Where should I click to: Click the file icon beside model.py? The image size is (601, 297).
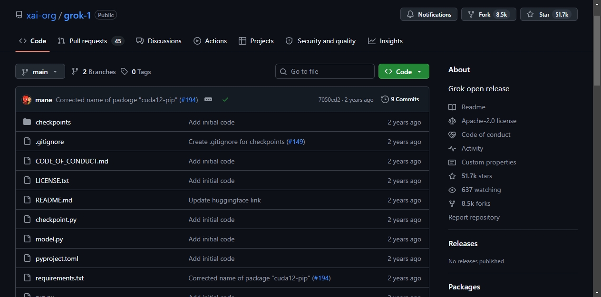click(27, 239)
